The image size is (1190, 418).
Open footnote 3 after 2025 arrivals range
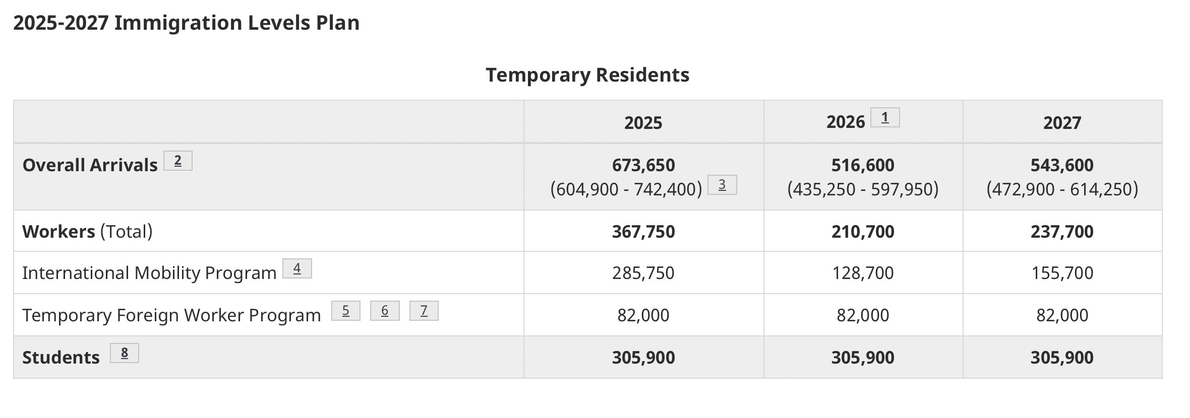(x=722, y=185)
